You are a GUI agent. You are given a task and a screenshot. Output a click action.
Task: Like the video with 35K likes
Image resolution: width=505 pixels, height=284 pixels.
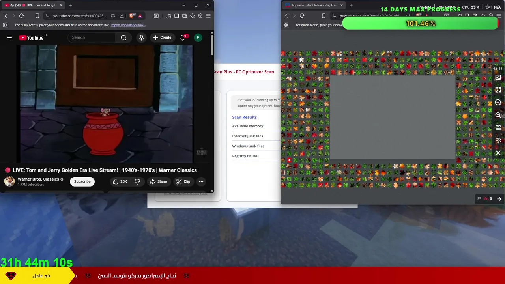coord(120,181)
